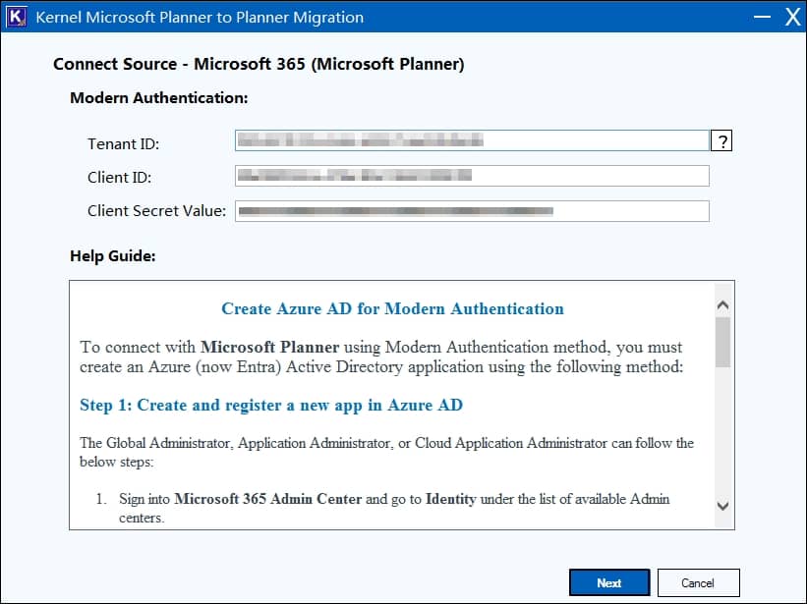Click the Help Guide scrollbar thumb
The image size is (807, 604).
[723, 342]
